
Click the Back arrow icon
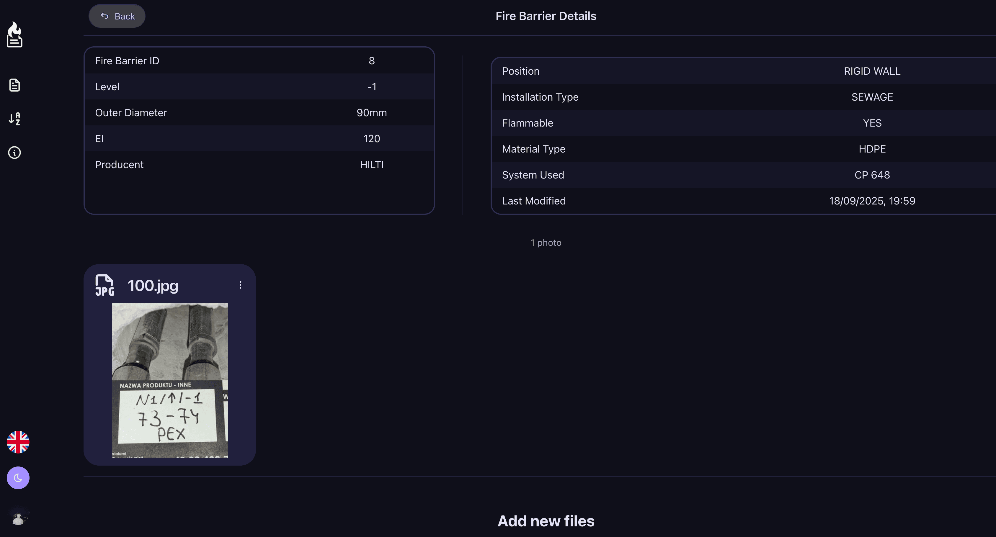(104, 15)
